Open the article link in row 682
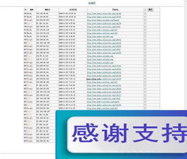The image size is (187, 159). pos(103,99)
